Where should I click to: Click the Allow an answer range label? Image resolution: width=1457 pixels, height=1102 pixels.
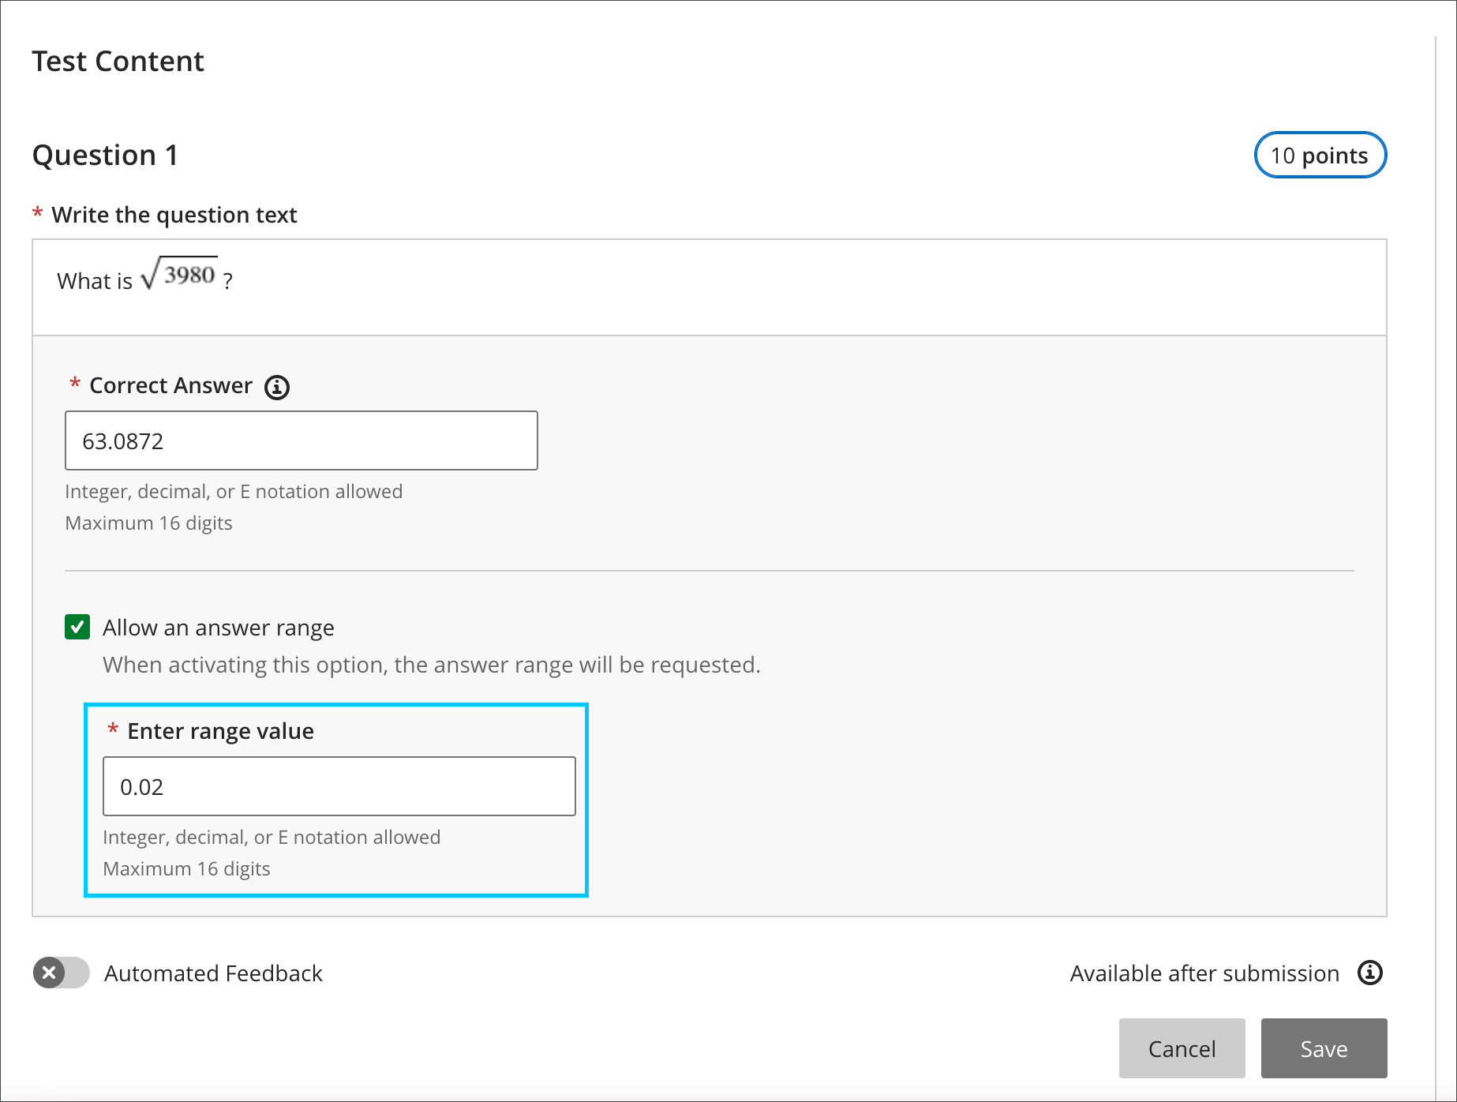click(x=218, y=628)
